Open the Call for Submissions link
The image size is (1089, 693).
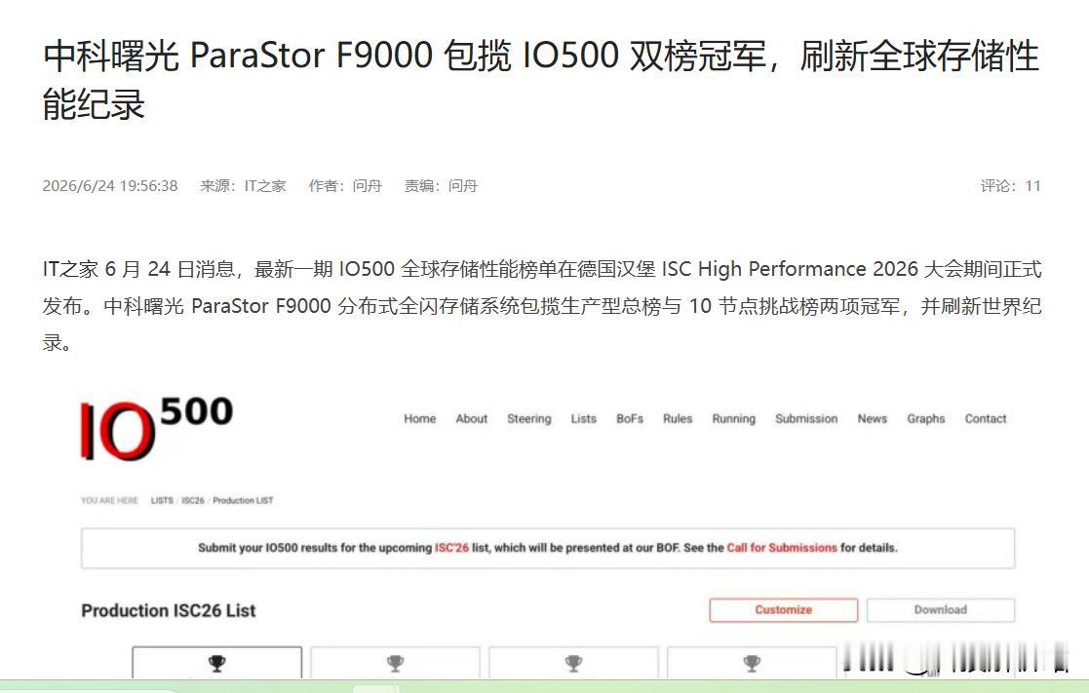782,548
